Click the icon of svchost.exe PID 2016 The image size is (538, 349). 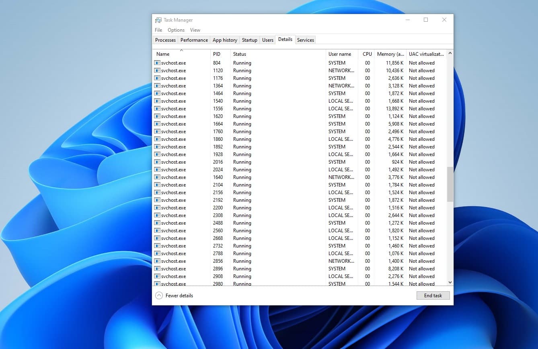tap(157, 162)
